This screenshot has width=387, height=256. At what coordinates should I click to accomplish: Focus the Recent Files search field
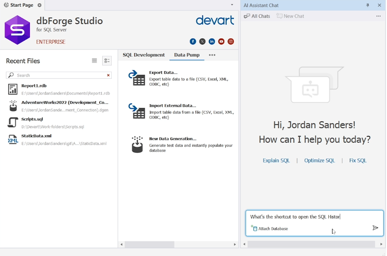[59, 75]
